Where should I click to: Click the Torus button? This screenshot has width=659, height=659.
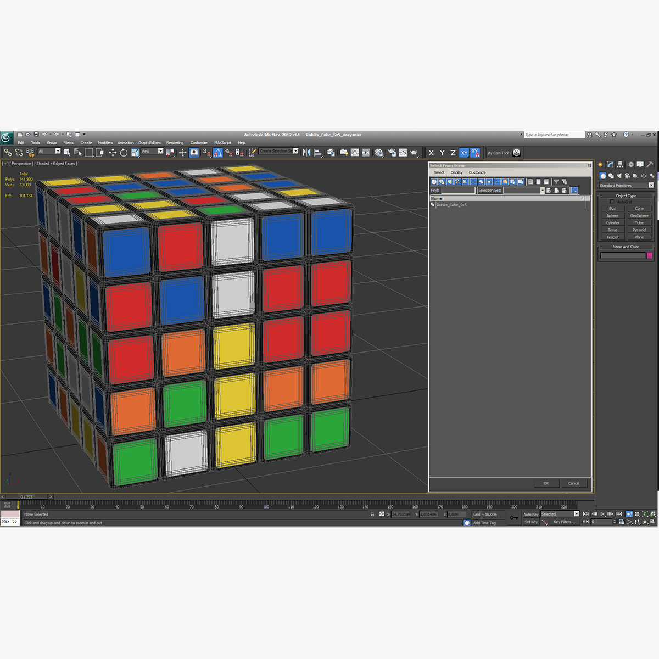point(612,230)
